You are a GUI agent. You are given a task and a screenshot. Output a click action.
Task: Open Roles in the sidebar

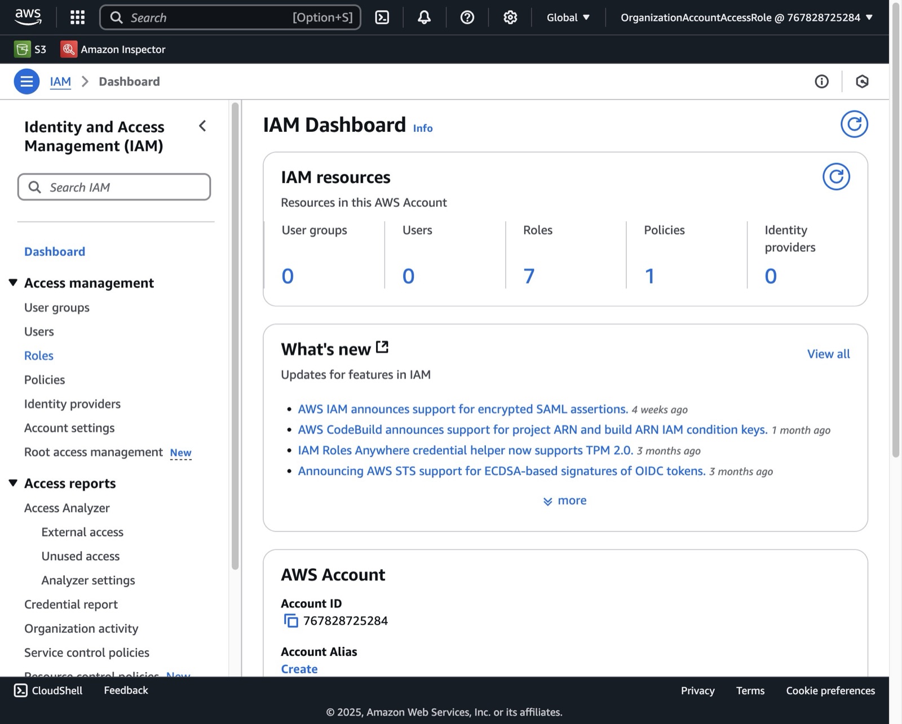[39, 356]
